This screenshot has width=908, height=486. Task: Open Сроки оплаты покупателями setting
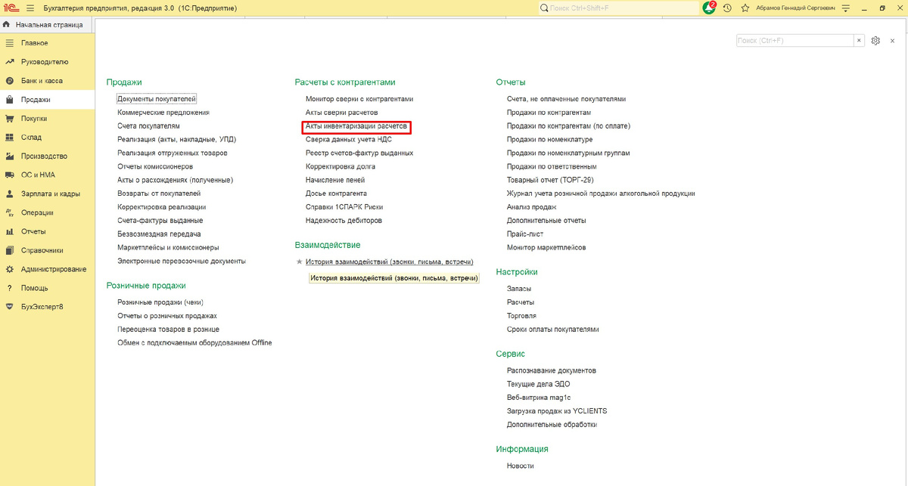552,330
